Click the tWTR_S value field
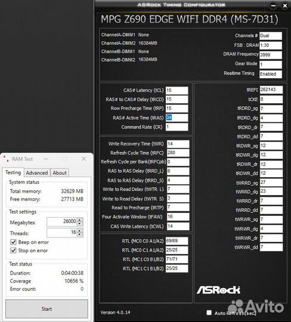291x322 pixels. tap(178, 199)
